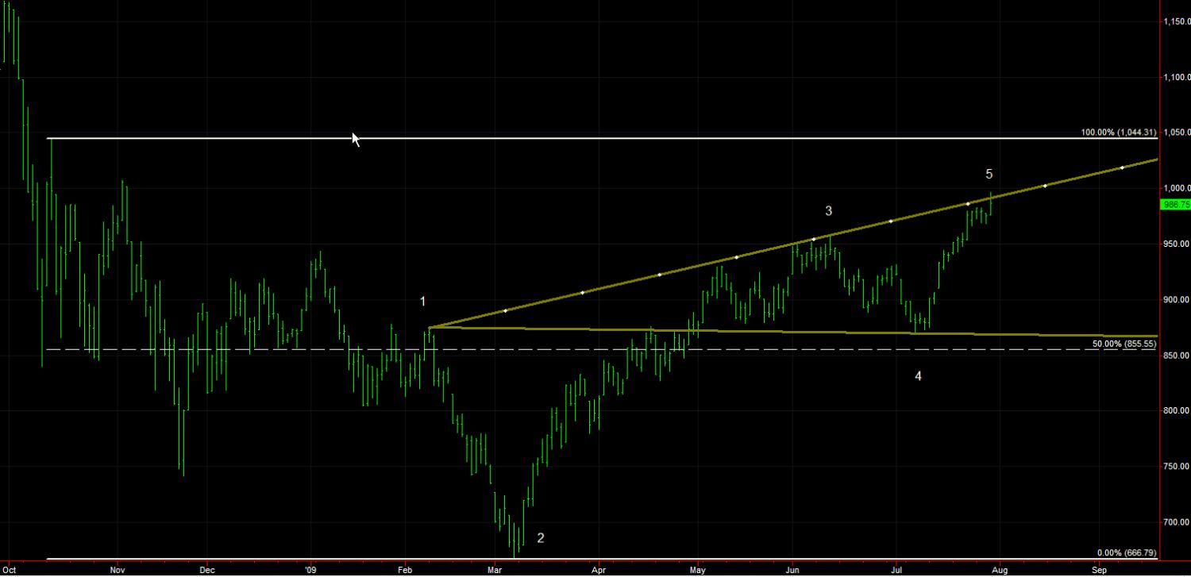
Task: Click the Jun label on time axis
Action: (x=792, y=570)
